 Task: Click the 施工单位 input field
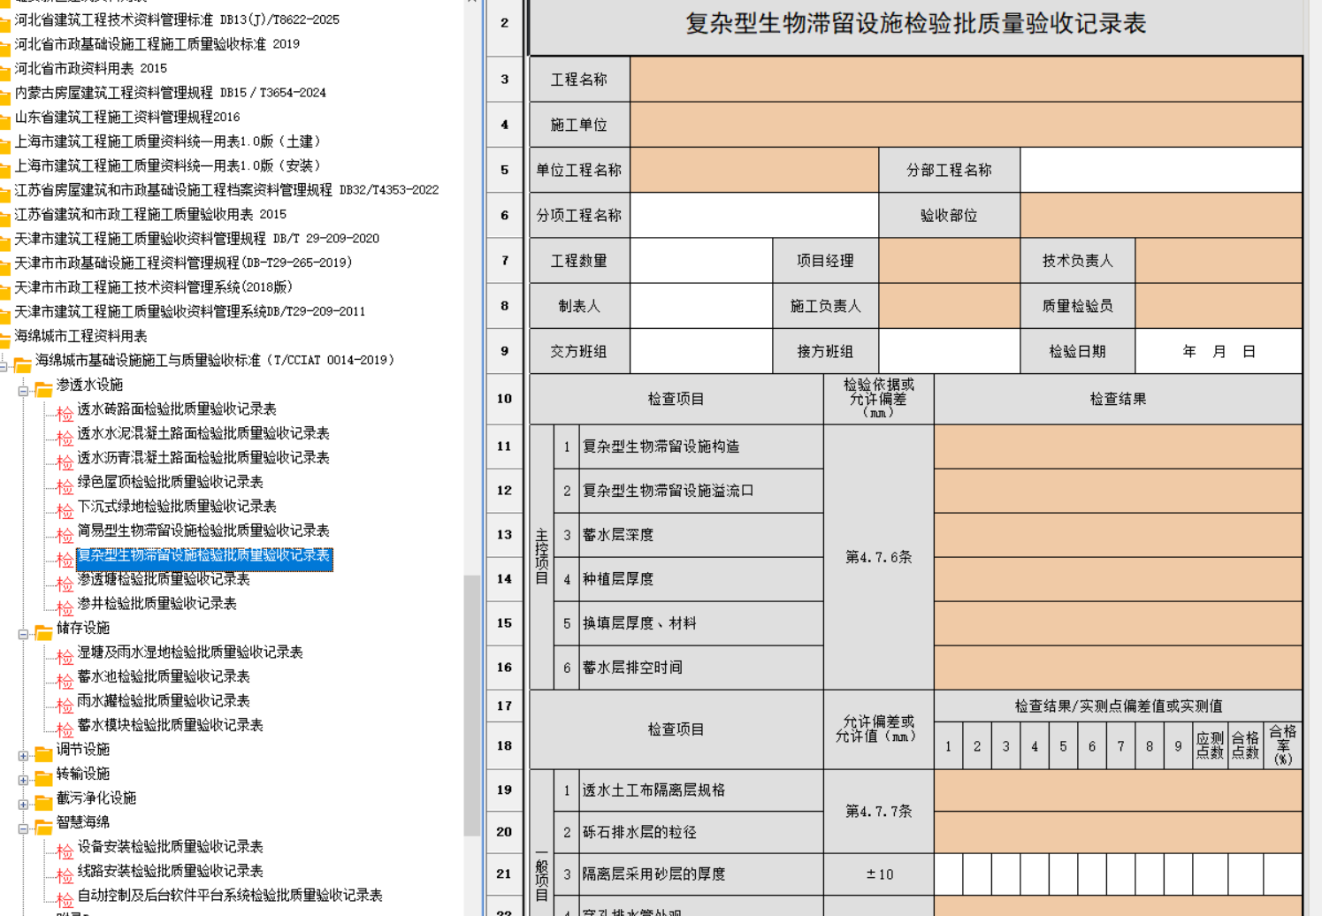[966, 125]
